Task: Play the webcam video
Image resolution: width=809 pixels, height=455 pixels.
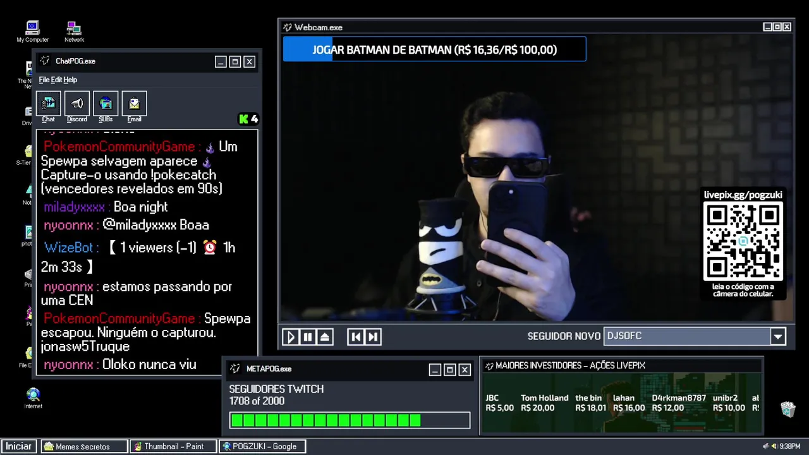Action: pos(290,337)
